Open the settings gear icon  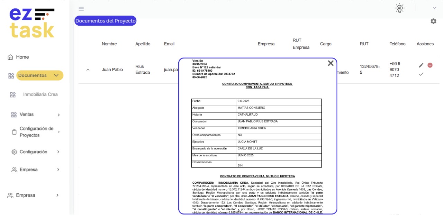(x=433, y=21)
